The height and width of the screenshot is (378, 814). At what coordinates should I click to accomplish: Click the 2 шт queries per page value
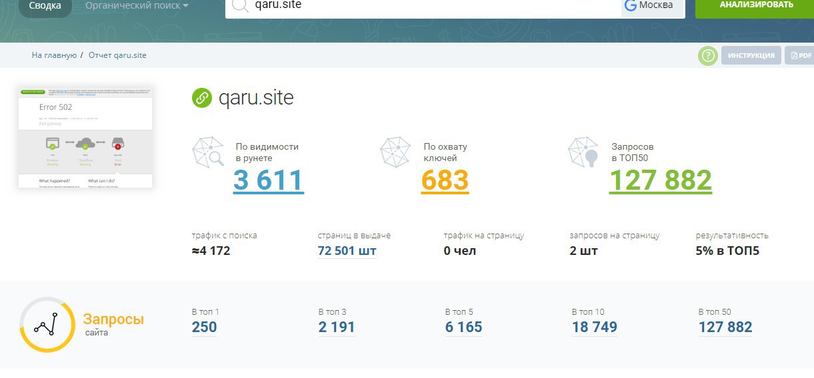click(584, 251)
